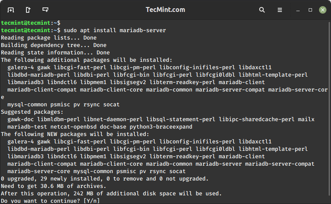This screenshot has height=204, width=331.
Task: Click the "0 upgraded, 29 newly installed" line
Action: click(104, 179)
